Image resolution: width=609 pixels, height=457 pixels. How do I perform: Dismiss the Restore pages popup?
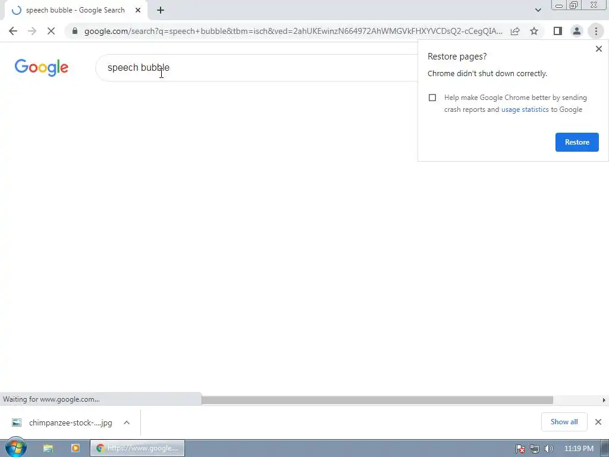pyautogui.click(x=598, y=49)
